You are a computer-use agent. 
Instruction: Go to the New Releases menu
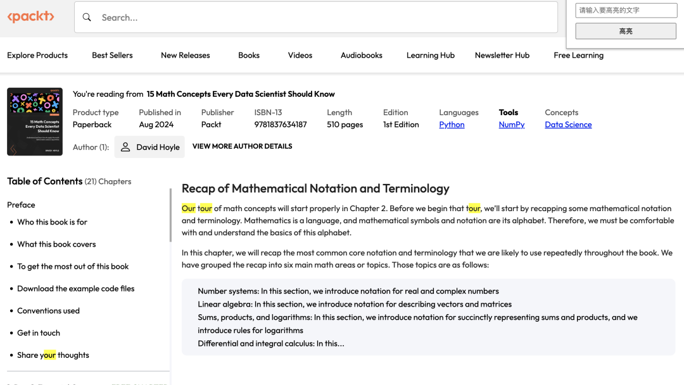(x=185, y=55)
